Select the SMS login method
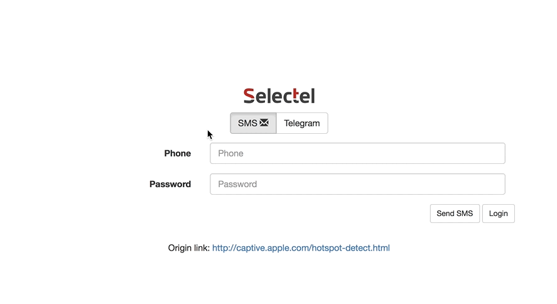This screenshot has width=557, height=304. click(x=253, y=123)
